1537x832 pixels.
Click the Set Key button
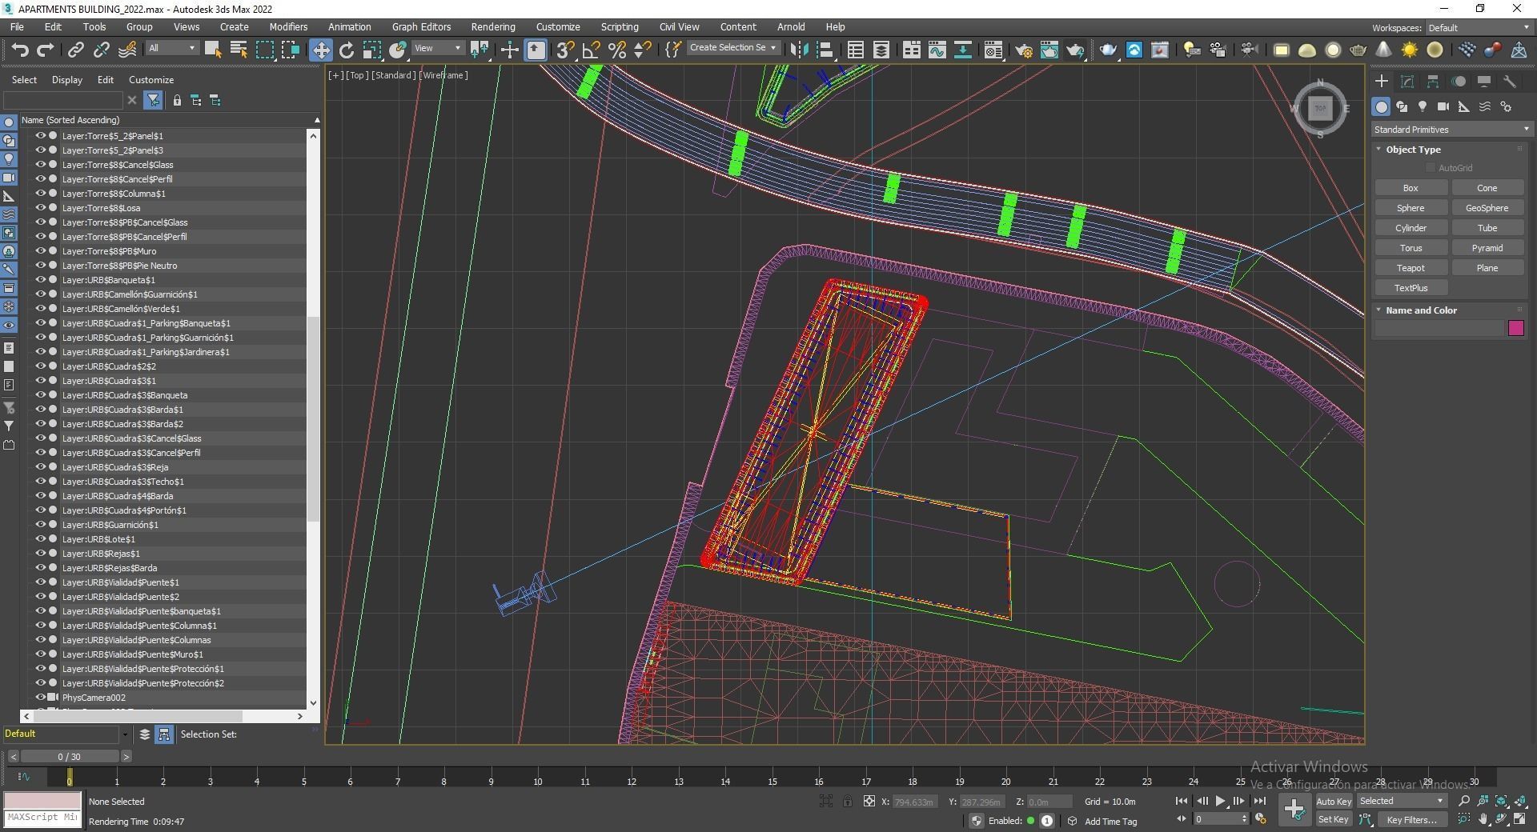pos(1333,819)
